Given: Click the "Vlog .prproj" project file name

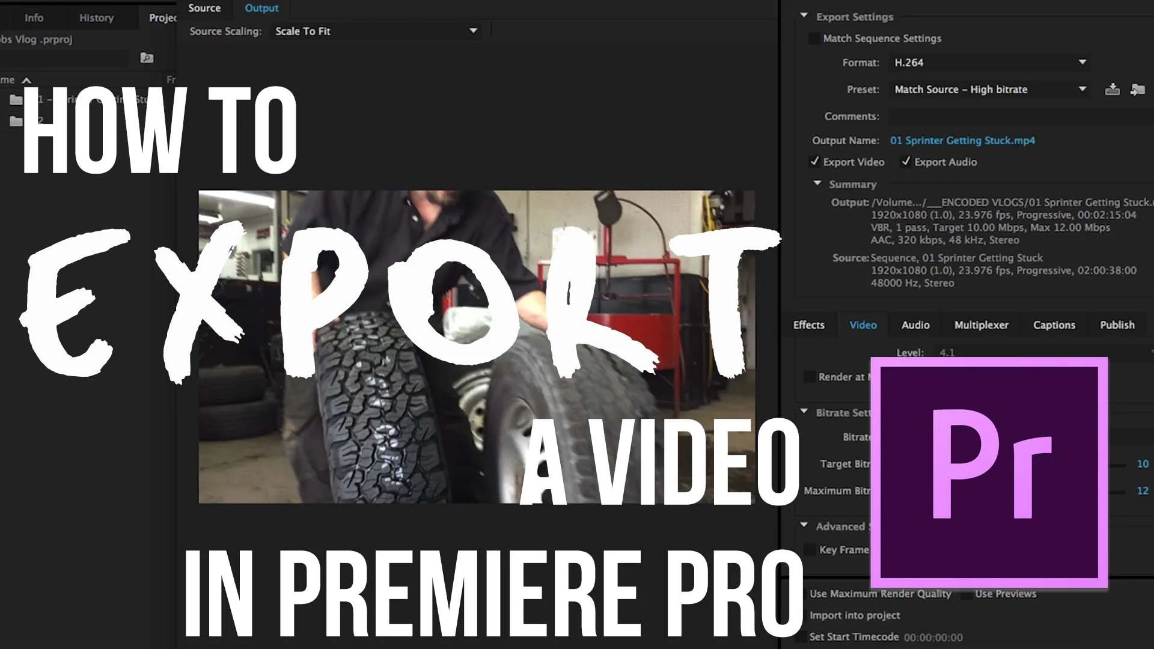Looking at the screenshot, I should [43, 40].
